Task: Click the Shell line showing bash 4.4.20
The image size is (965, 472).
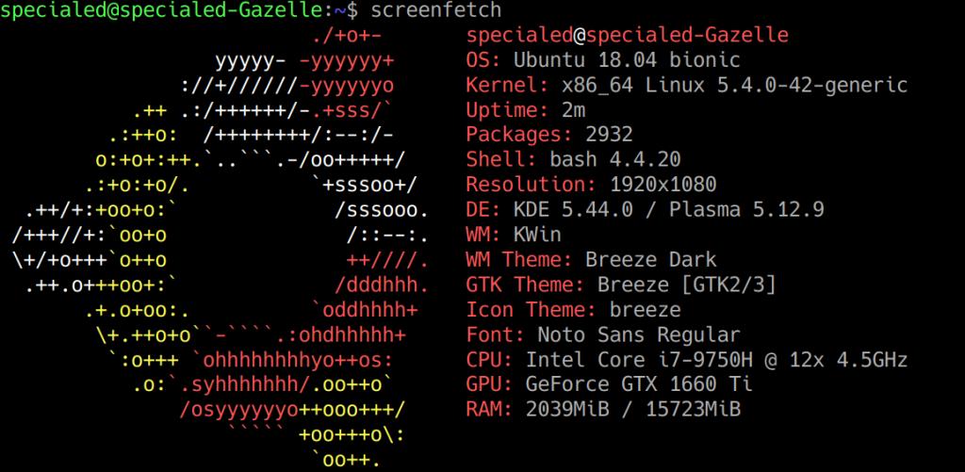Action: 573,160
